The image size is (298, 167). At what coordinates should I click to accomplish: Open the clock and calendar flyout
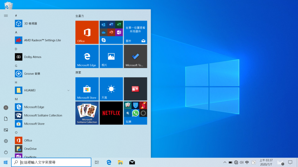[x=266, y=162]
